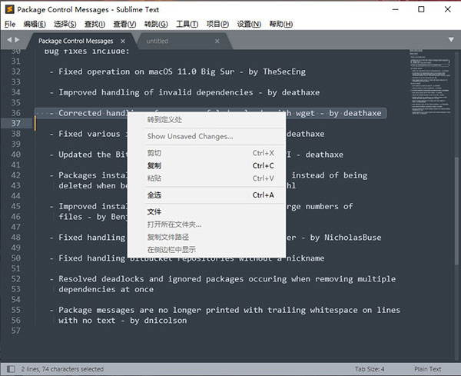Screen dimensions: 461x376
Task: Maximize the Sublime Text window
Action: click(x=421, y=9)
